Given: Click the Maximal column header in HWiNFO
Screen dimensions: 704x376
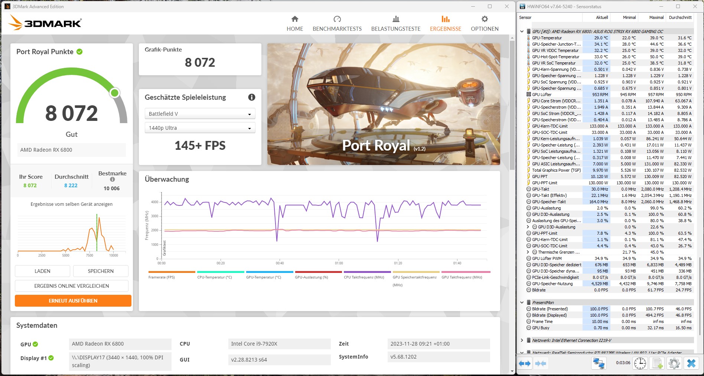Looking at the screenshot, I should [x=652, y=17].
